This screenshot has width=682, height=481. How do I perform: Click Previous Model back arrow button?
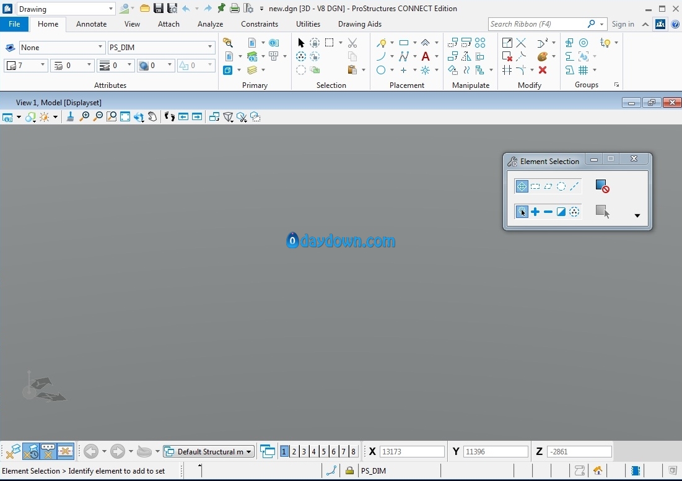click(x=91, y=451)
